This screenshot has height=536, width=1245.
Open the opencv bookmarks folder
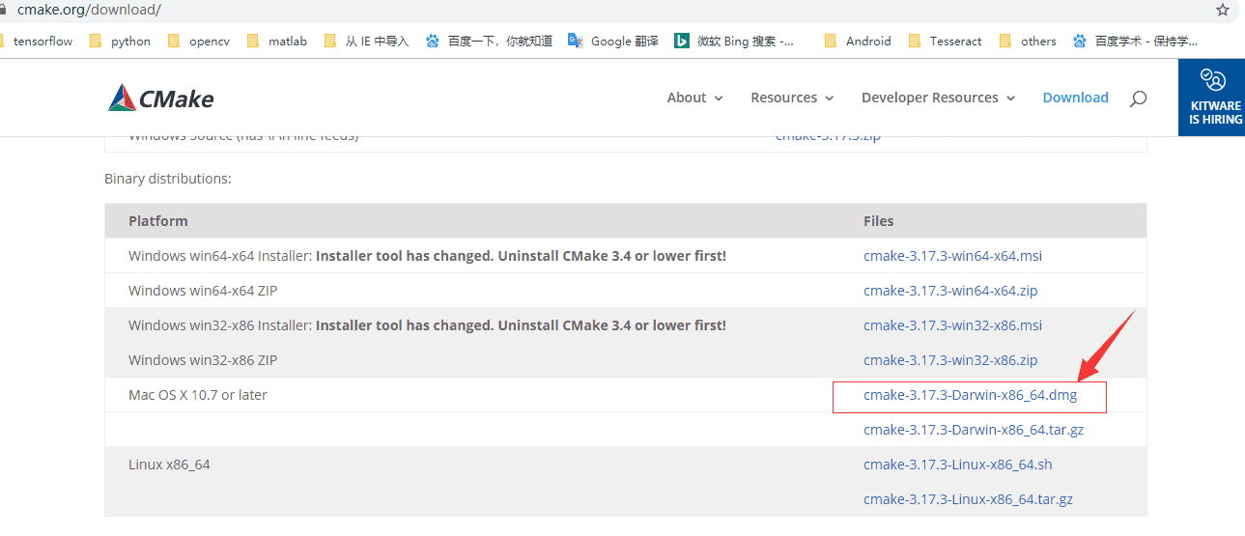(x=199, y=41)
